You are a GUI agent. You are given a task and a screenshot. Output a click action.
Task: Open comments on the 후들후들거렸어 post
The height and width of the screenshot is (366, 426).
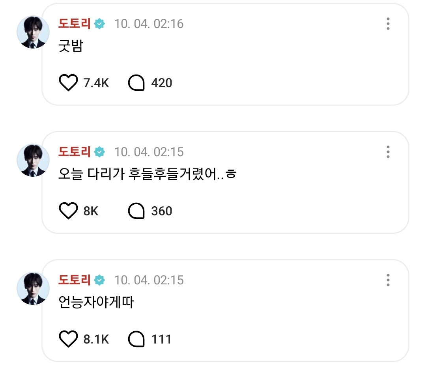coord(137,211)
